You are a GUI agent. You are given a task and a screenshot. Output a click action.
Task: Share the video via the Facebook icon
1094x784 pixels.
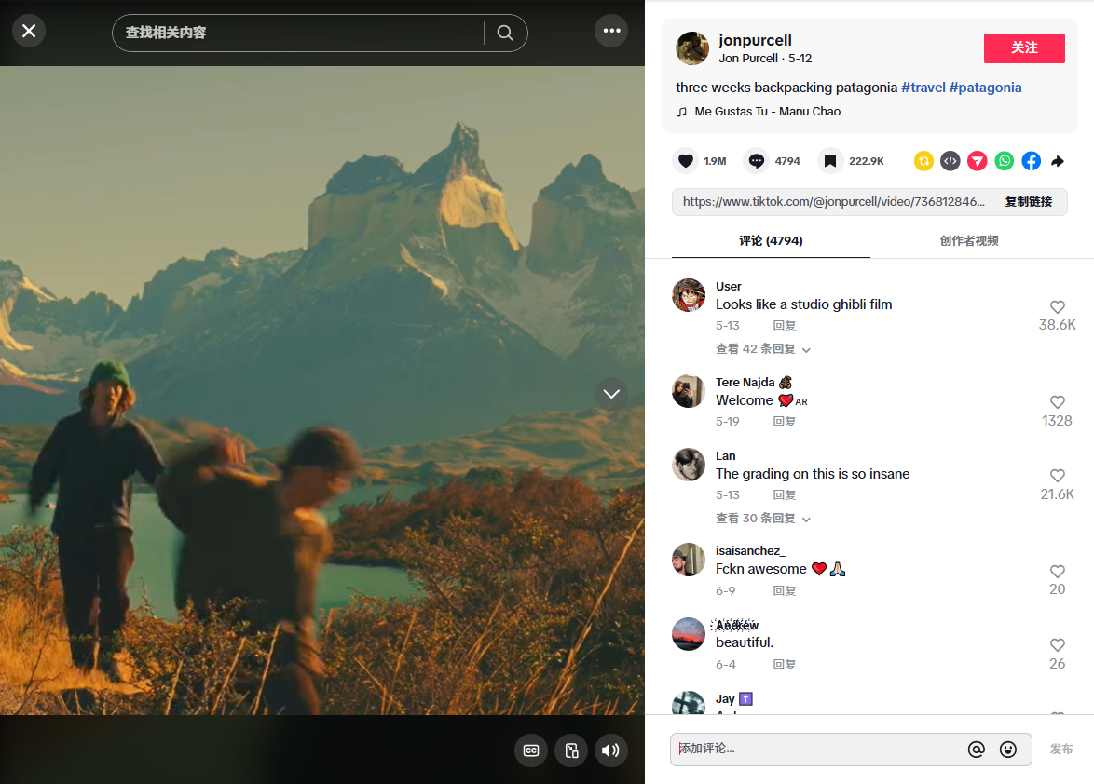click(1031, 161)
